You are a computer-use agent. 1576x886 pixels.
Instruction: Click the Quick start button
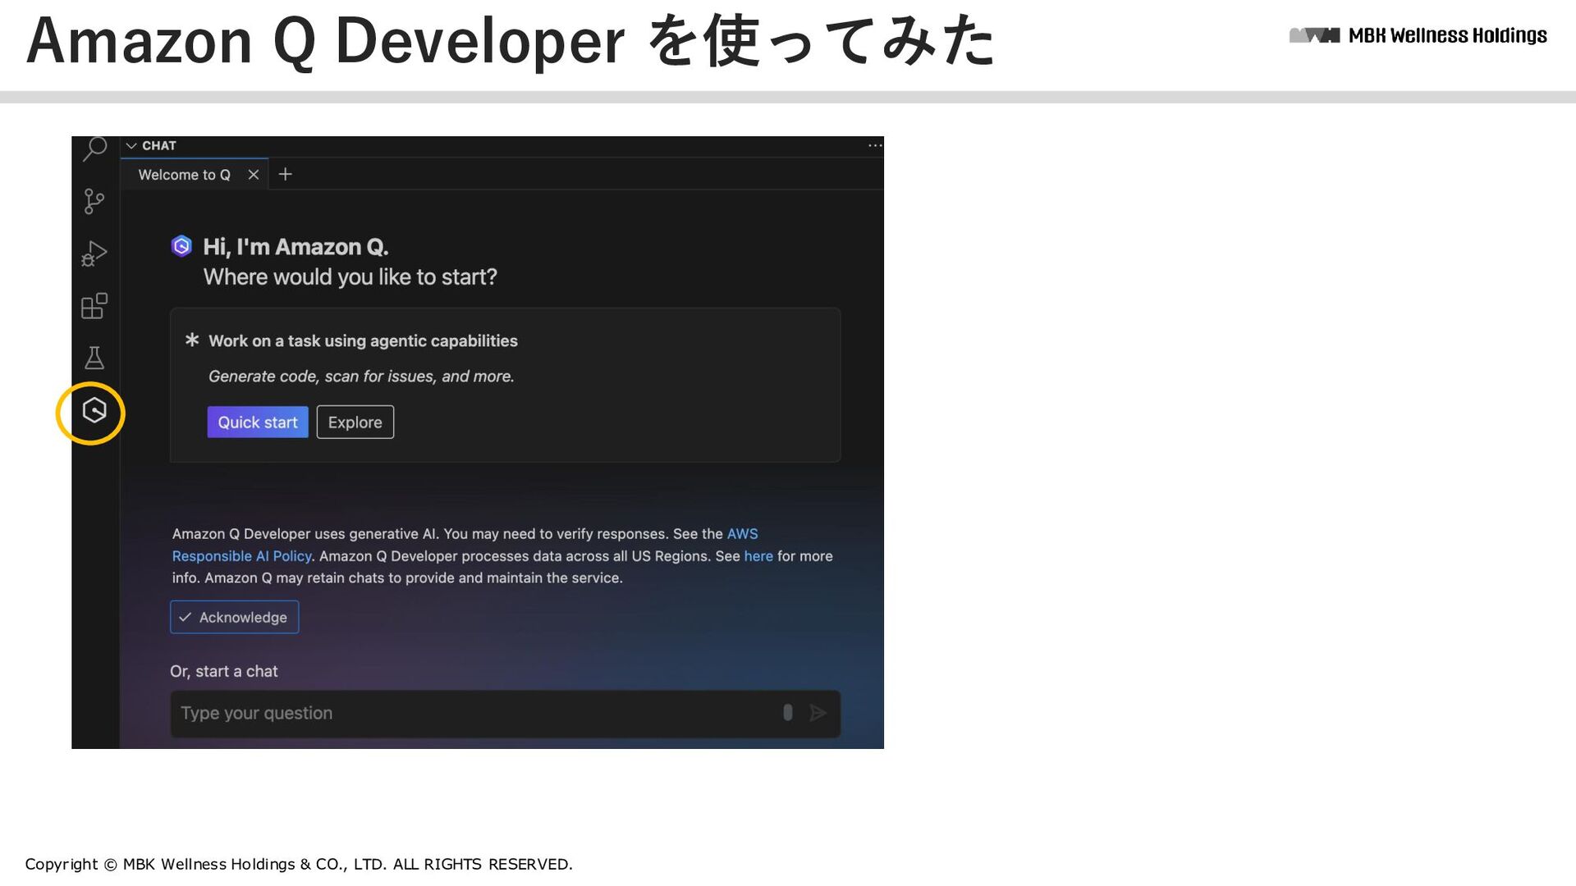258,422
